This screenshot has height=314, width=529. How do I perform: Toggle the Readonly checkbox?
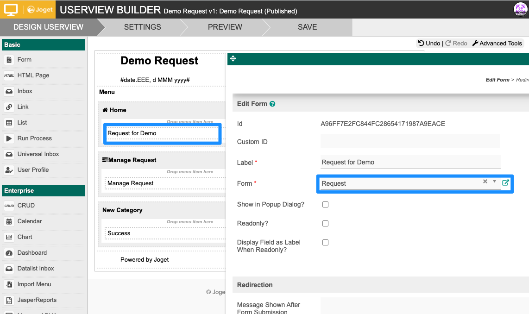[325, 223]
